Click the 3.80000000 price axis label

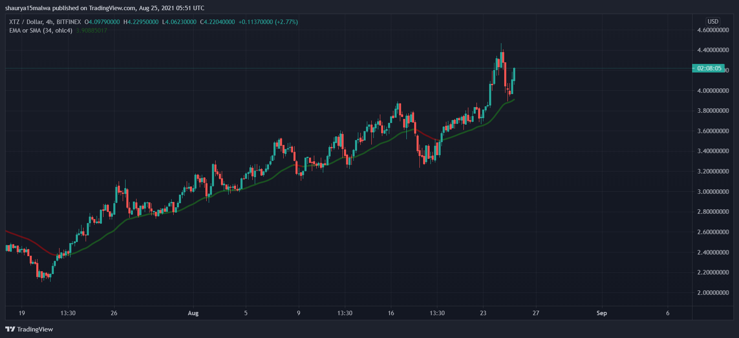point(713,111)
